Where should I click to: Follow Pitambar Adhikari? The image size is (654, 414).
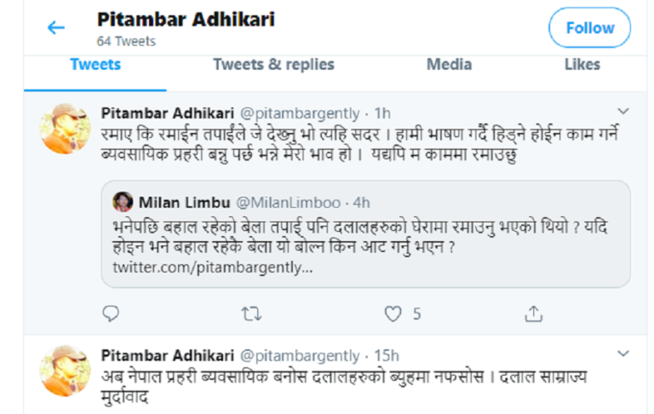tap(589, 28)
